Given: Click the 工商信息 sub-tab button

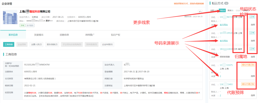Looking at the screenshot, I should 9,45.
